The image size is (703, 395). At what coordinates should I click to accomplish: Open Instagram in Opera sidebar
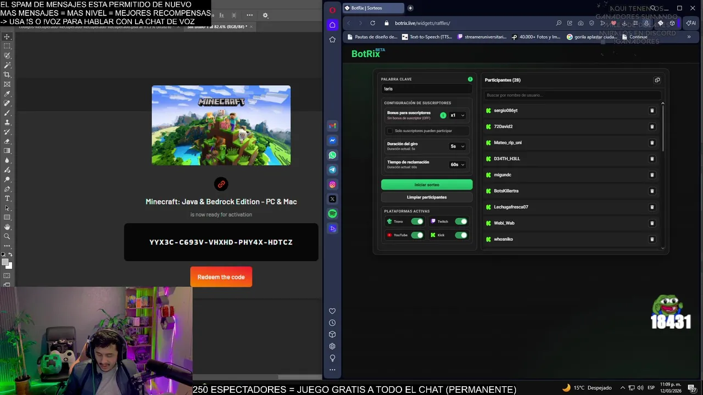point(332,184)
